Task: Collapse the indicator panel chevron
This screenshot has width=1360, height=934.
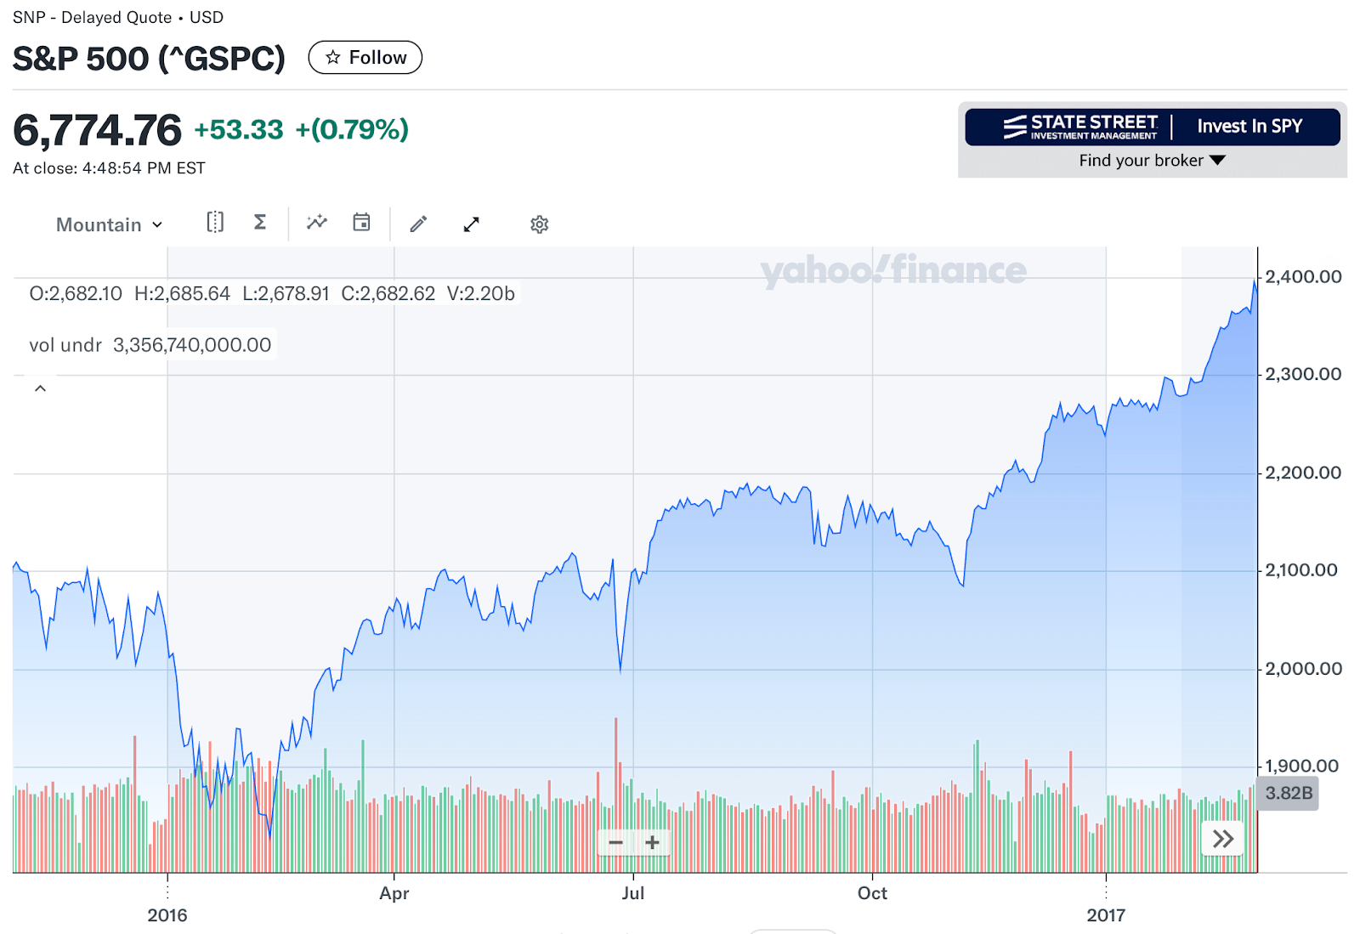Action: [x=40, y=388]
